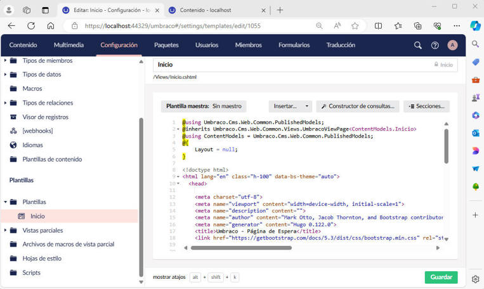Click the browser refresh icon
Image resolution: width=484 pixels, height=289 pixels.
pos(31,26)
